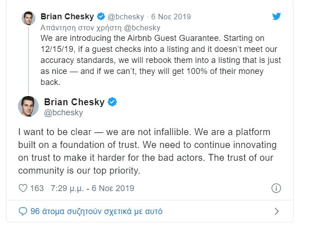Click the '6 Νοε 2019' date in header
The image size is (311, 238).
click(x=171, y=17)
